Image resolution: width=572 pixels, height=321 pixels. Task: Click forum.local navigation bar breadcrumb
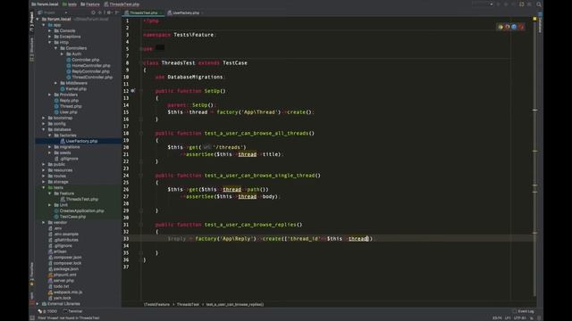(45, 4)
